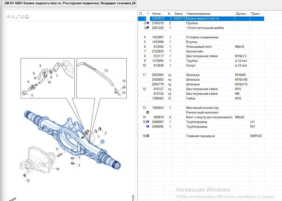Click the info icon for part 2406995
This screenshot has height=201, width=282.
click(x=147, y=127)
